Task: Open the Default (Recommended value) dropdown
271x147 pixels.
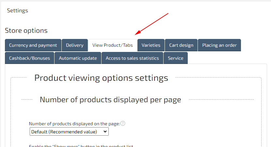Action: (69, 131)
